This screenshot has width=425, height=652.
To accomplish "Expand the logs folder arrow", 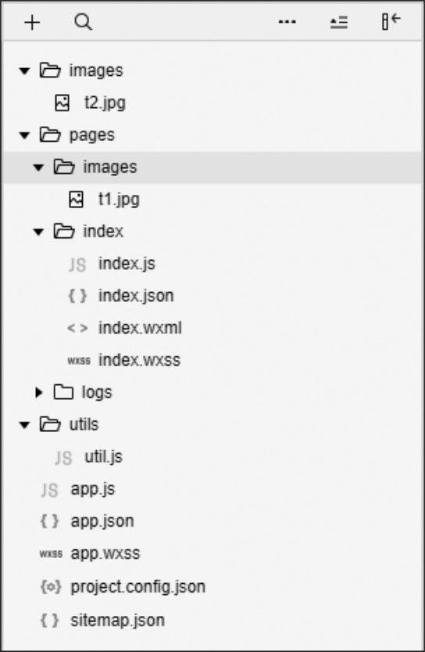I will tap(38, 392).
